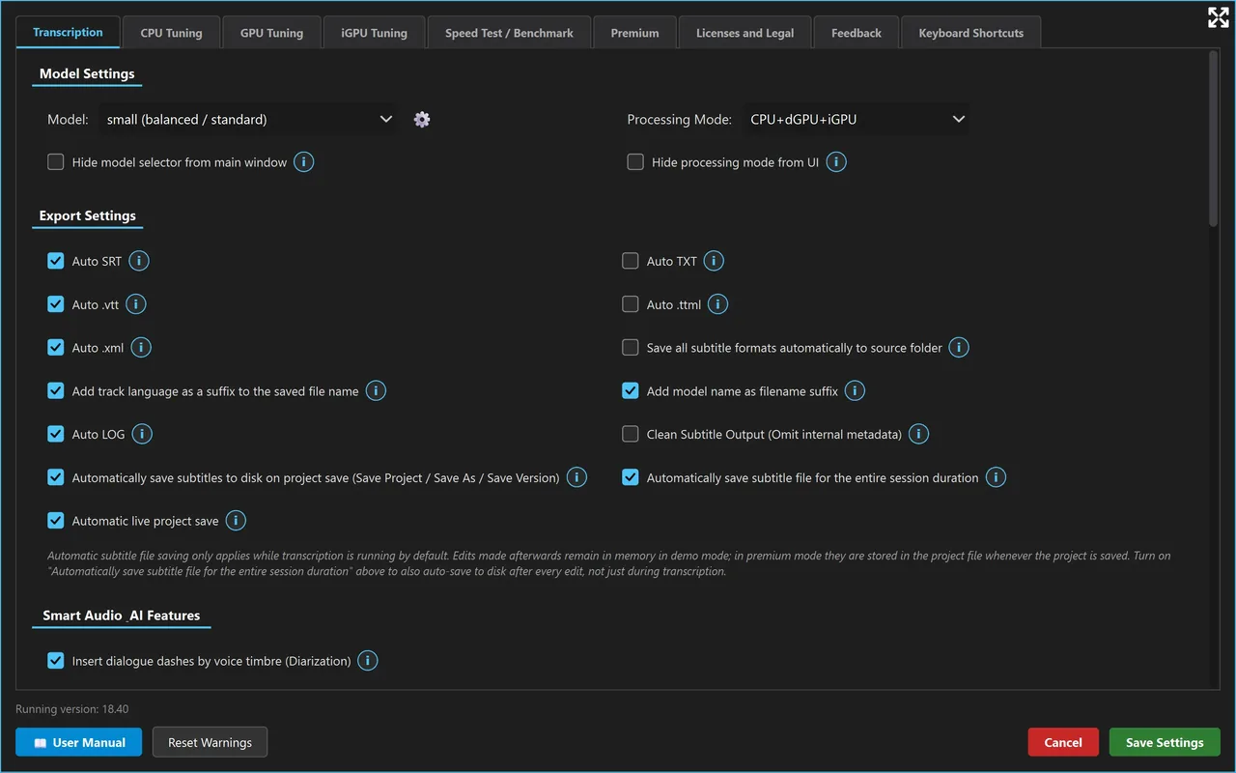Image resolution: width=1236 pixels, height=773 pixels.
Task: Toggle Clean Subtitle Output checkbox
Action: coord(631,434)
